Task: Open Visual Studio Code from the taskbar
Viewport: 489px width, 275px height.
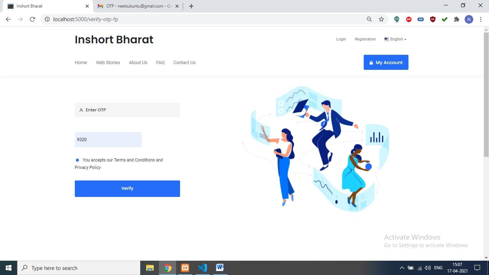Action: (x=203, y=268)
